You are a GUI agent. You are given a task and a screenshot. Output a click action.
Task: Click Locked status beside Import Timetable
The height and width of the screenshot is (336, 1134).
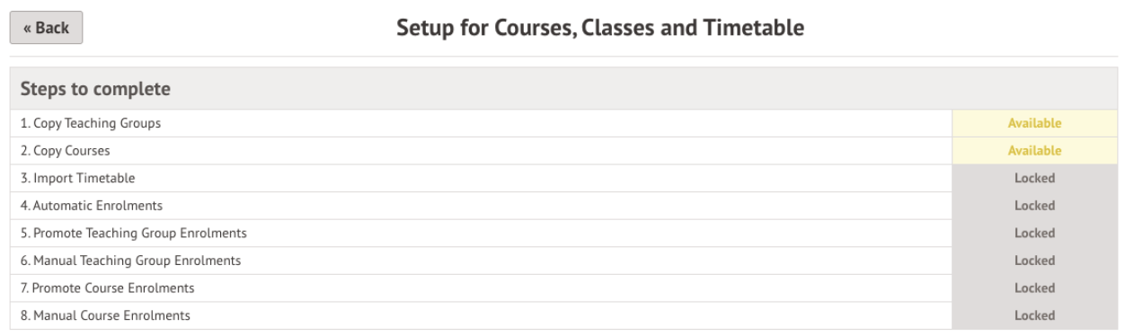click(1035, 178)
